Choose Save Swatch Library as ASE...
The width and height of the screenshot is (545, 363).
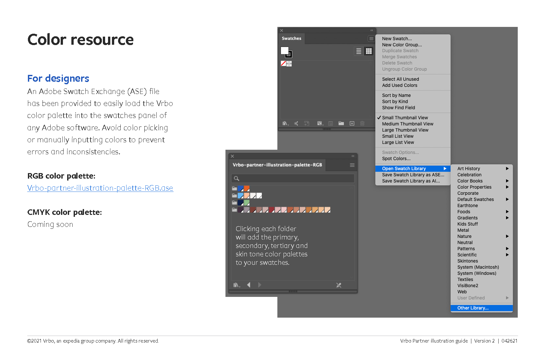(x=413, y=175)
